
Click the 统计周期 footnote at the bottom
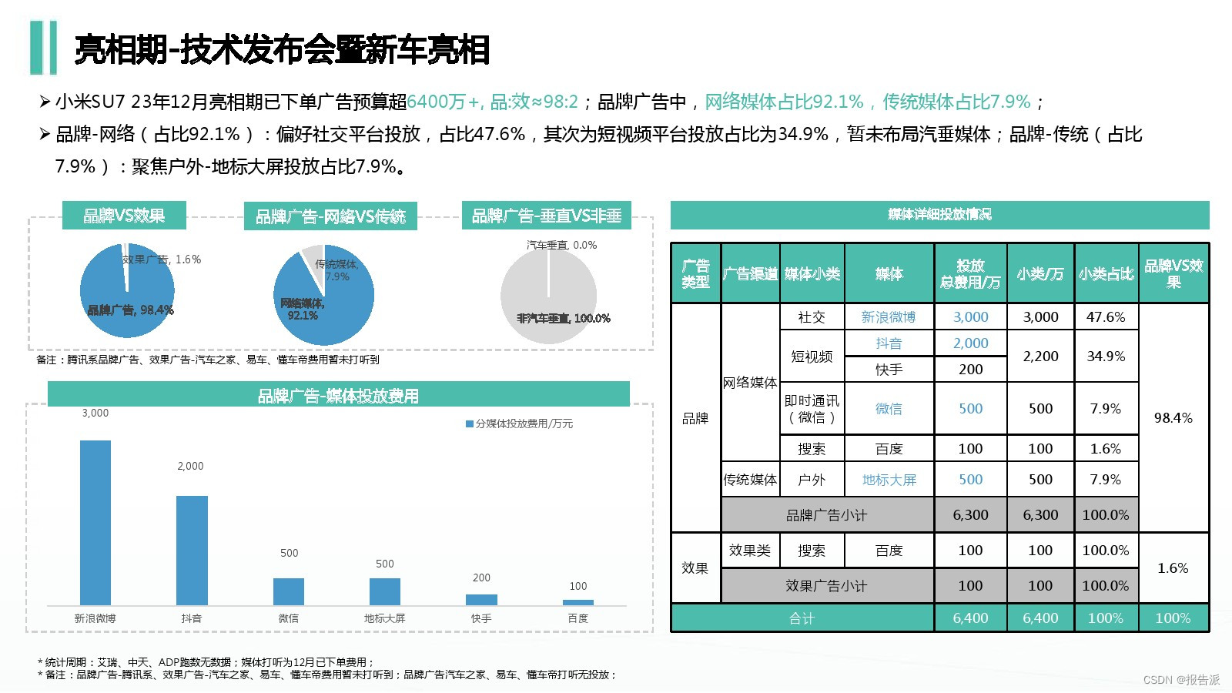[206, 662]
